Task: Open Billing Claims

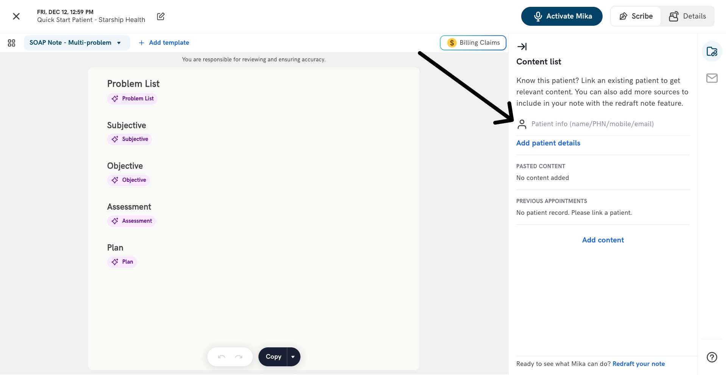Action: click(473, 43)
